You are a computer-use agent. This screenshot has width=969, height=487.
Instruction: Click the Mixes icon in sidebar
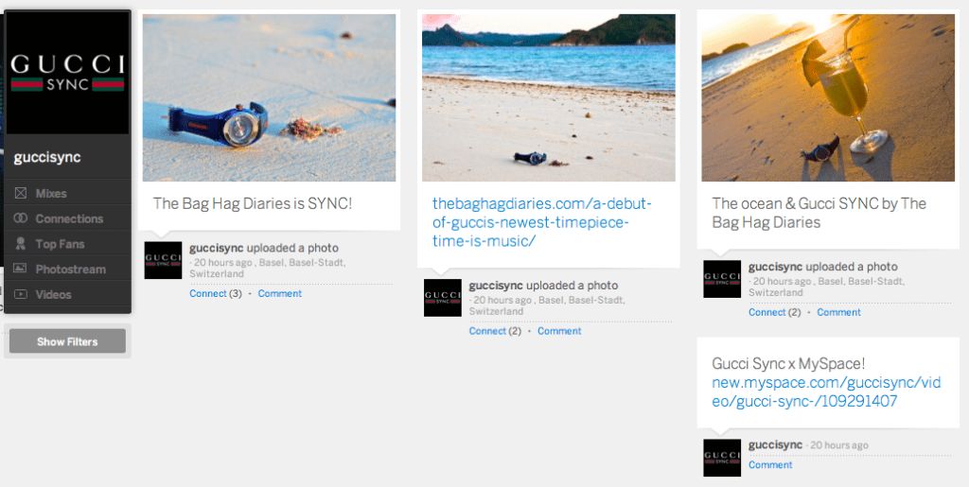point(21,194)
